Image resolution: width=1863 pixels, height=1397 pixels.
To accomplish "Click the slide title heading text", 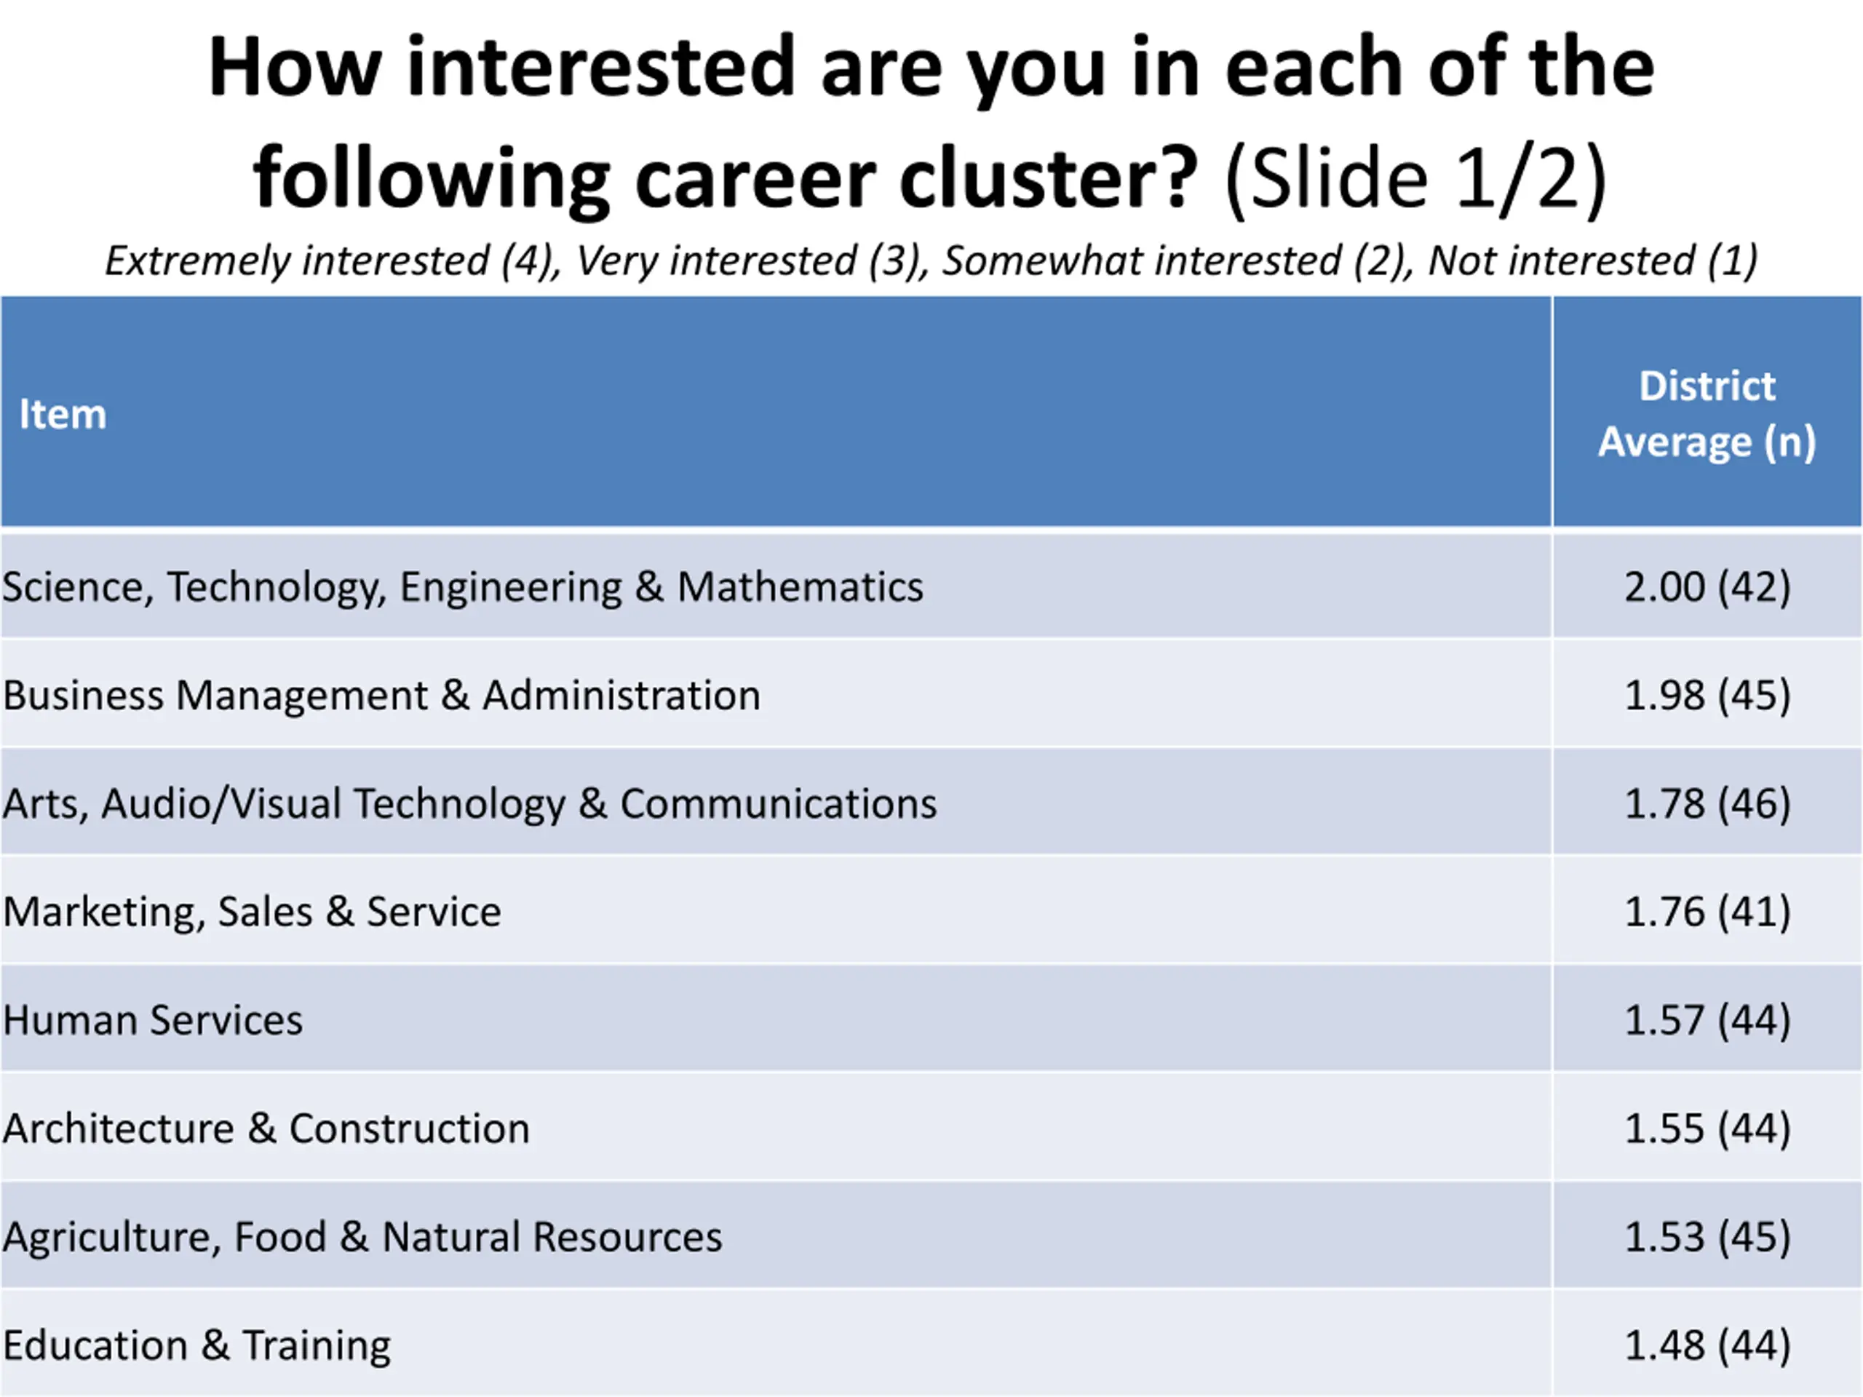I will click(x=931, y=123).
